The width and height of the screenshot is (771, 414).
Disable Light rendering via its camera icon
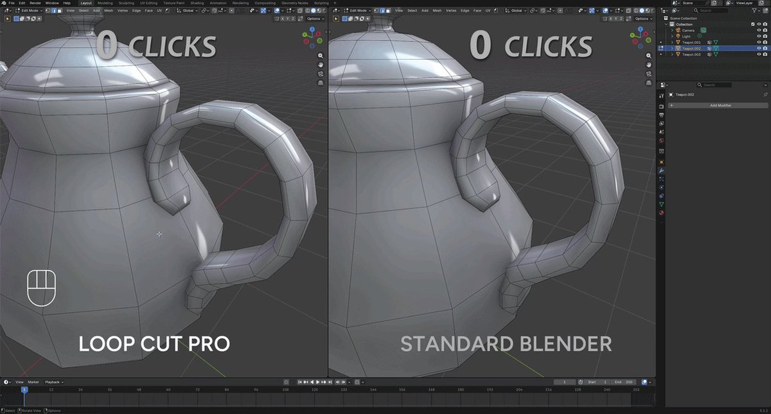765,36
